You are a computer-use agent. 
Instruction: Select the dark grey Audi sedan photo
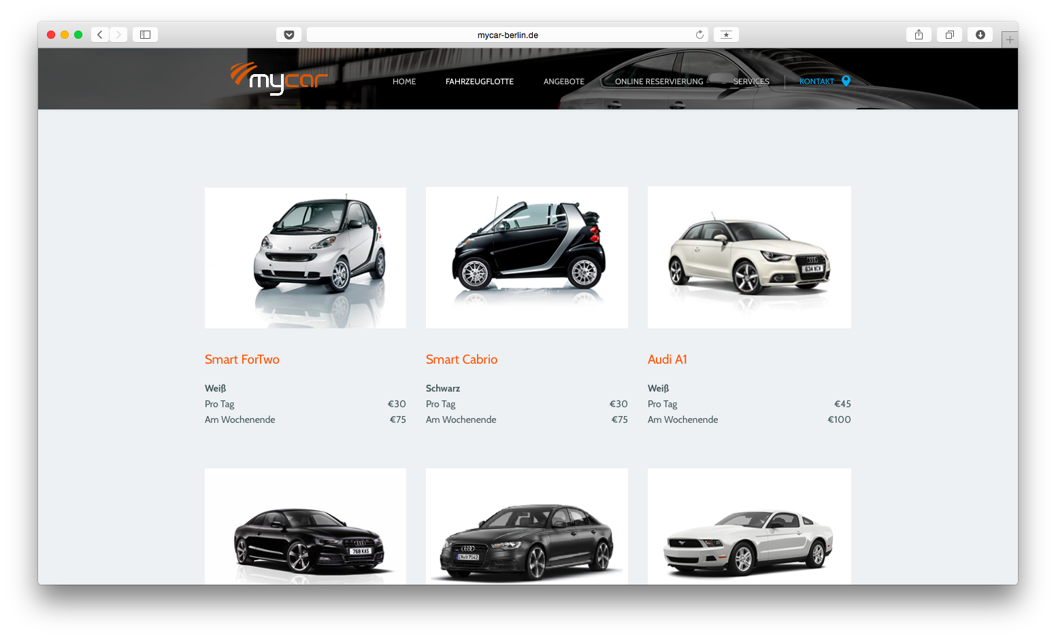[x=527, y=526]
